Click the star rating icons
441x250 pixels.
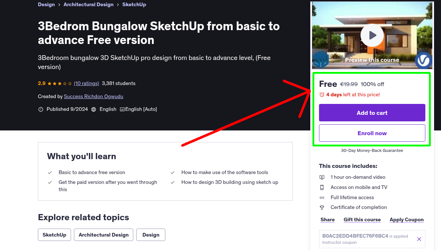point(60,84)
